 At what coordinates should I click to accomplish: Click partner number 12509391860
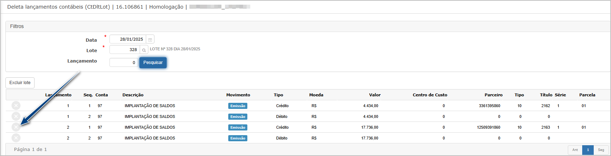coord(489,127)
